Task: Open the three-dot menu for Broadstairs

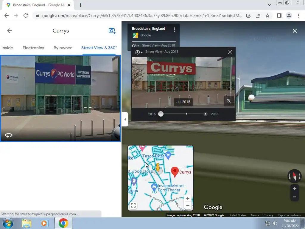Action: coord(175,30)
